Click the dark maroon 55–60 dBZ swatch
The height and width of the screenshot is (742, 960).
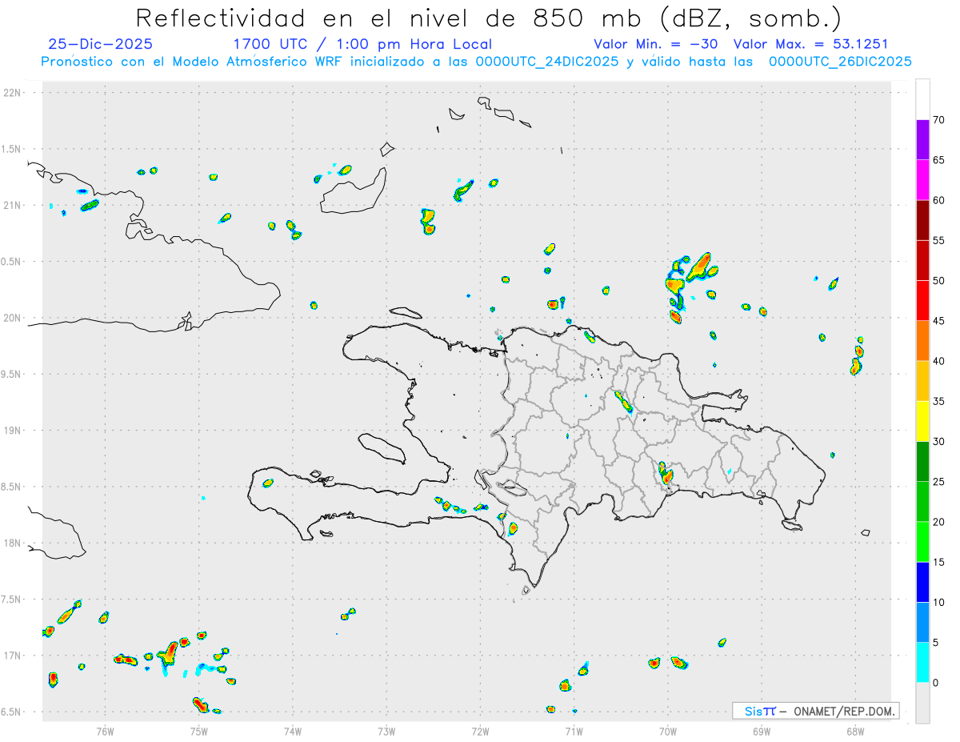point(922,219)
